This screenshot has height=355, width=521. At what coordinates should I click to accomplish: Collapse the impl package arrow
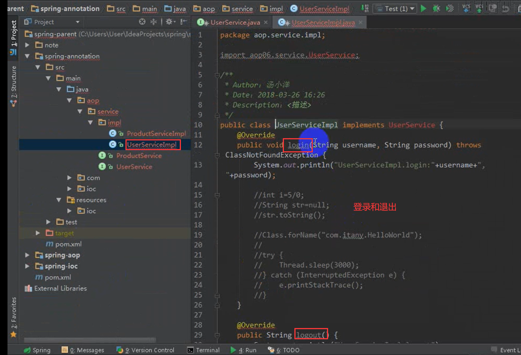[90, 122]
